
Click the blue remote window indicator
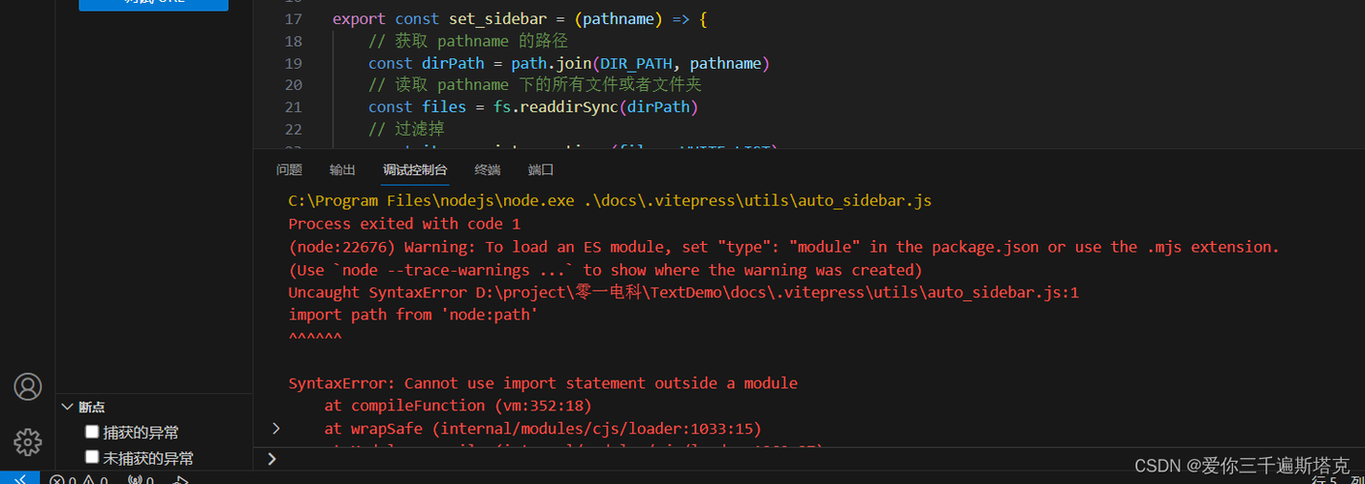(x=19, y=479)
